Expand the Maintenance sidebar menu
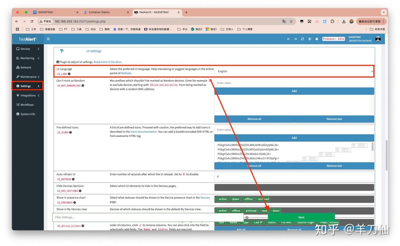 click(x=27, y=77)
